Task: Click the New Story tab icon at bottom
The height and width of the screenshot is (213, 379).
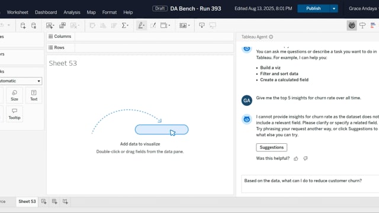Action: (x=65, y=201)
